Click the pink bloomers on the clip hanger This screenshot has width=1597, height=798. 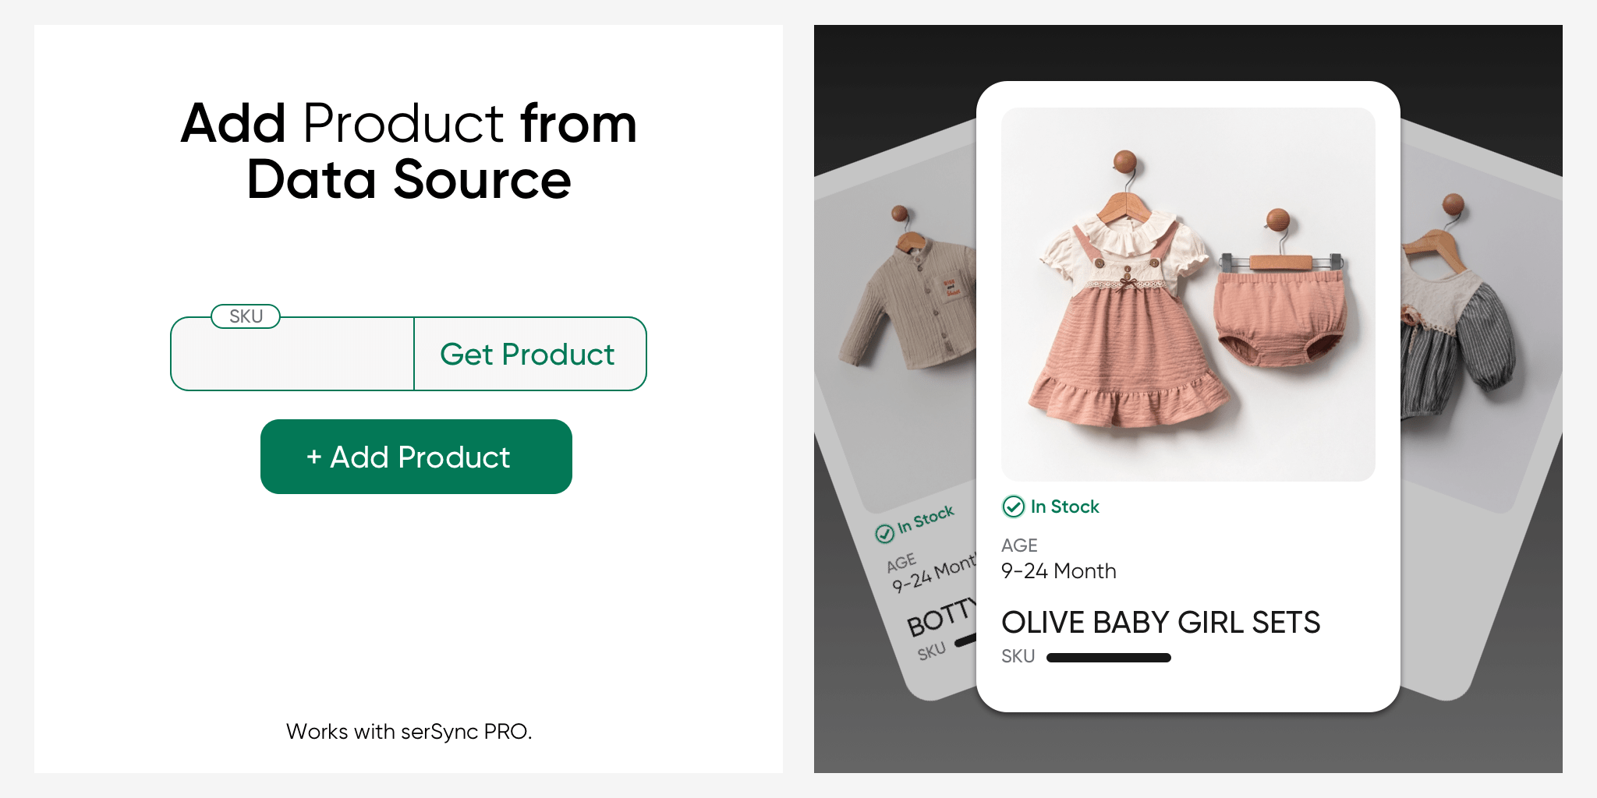pos(1280,312)
